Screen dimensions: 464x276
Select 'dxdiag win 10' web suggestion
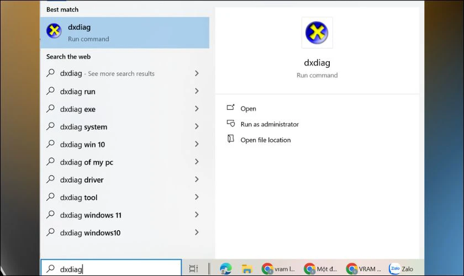click(82, 145)
